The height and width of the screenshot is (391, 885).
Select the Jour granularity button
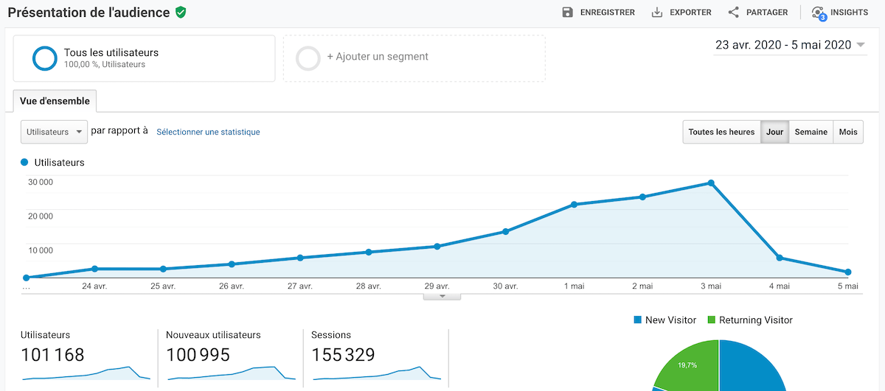point(774,132)
